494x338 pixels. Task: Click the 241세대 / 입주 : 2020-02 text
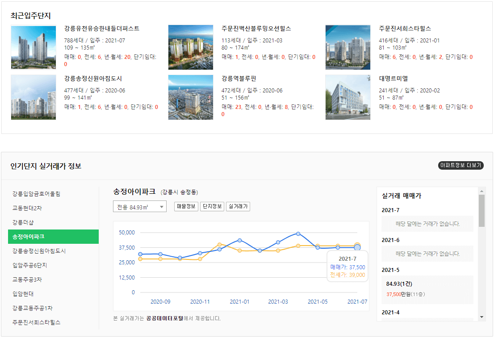pyautogui.click(x=409, y=90)
